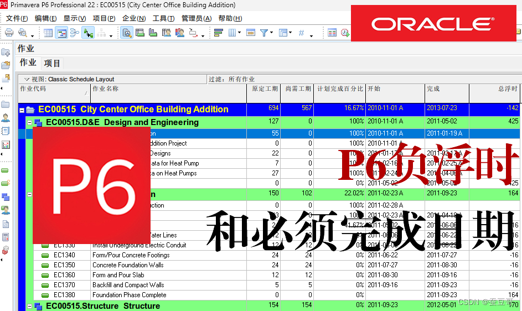Click the sidebar Resource Assignments icon
Screen dimensions: 522x311
6,210
